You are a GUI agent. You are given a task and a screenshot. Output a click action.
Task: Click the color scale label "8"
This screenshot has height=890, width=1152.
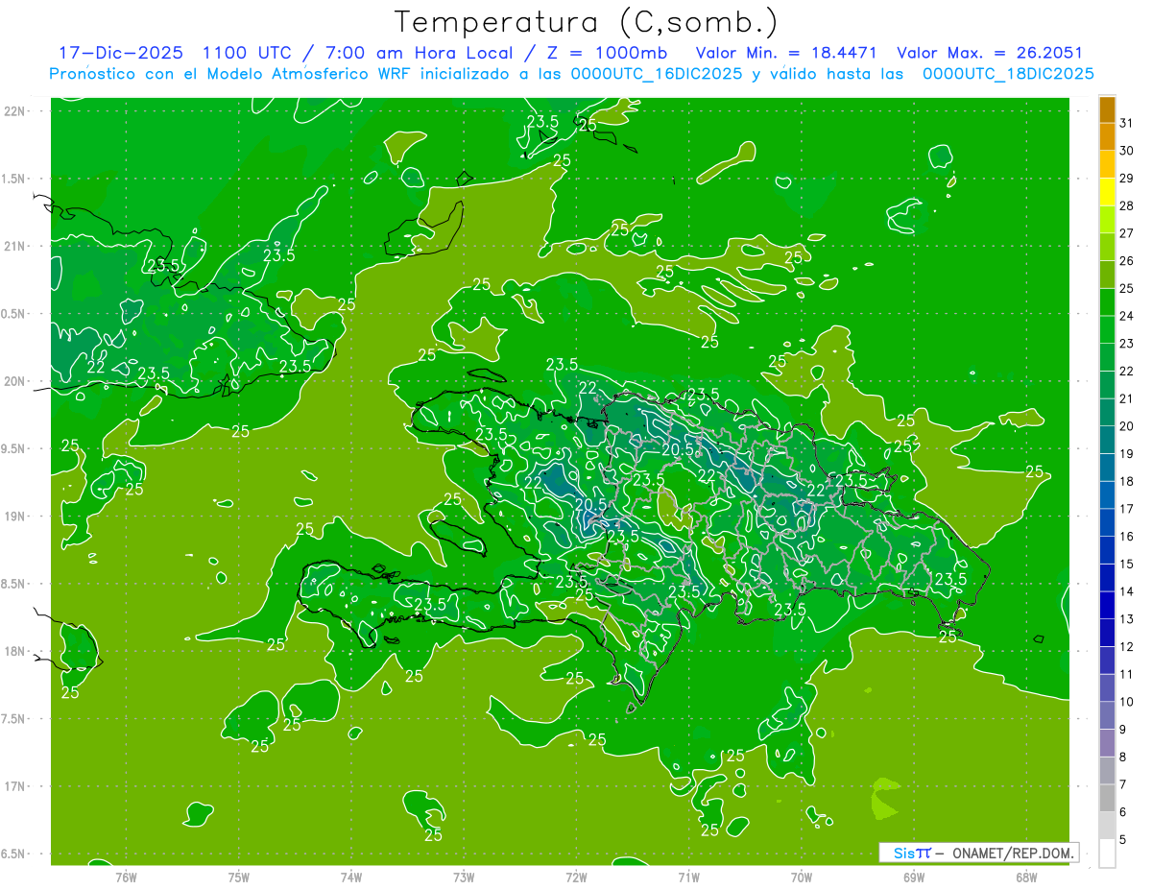(1123, 758)
